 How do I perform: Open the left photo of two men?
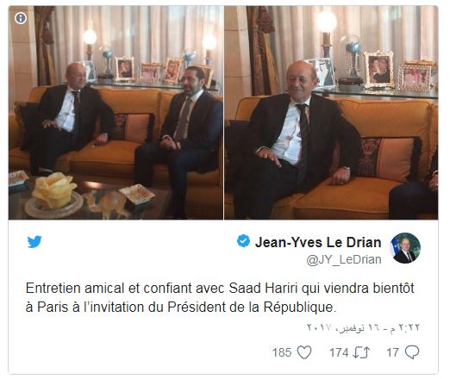(x=116, y=113)
